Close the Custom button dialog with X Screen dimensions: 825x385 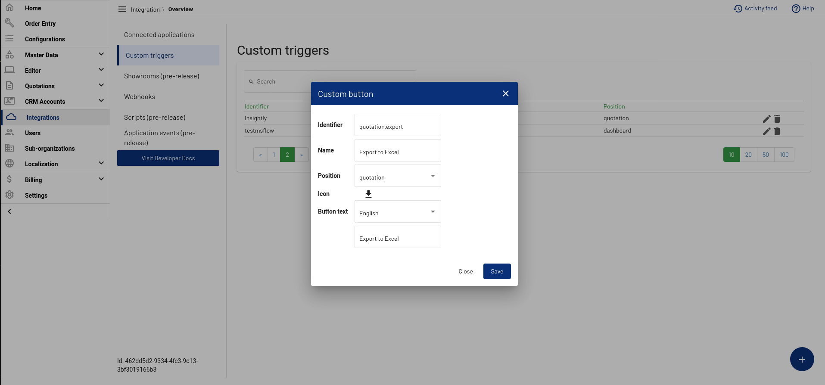(x=506, y=93)
